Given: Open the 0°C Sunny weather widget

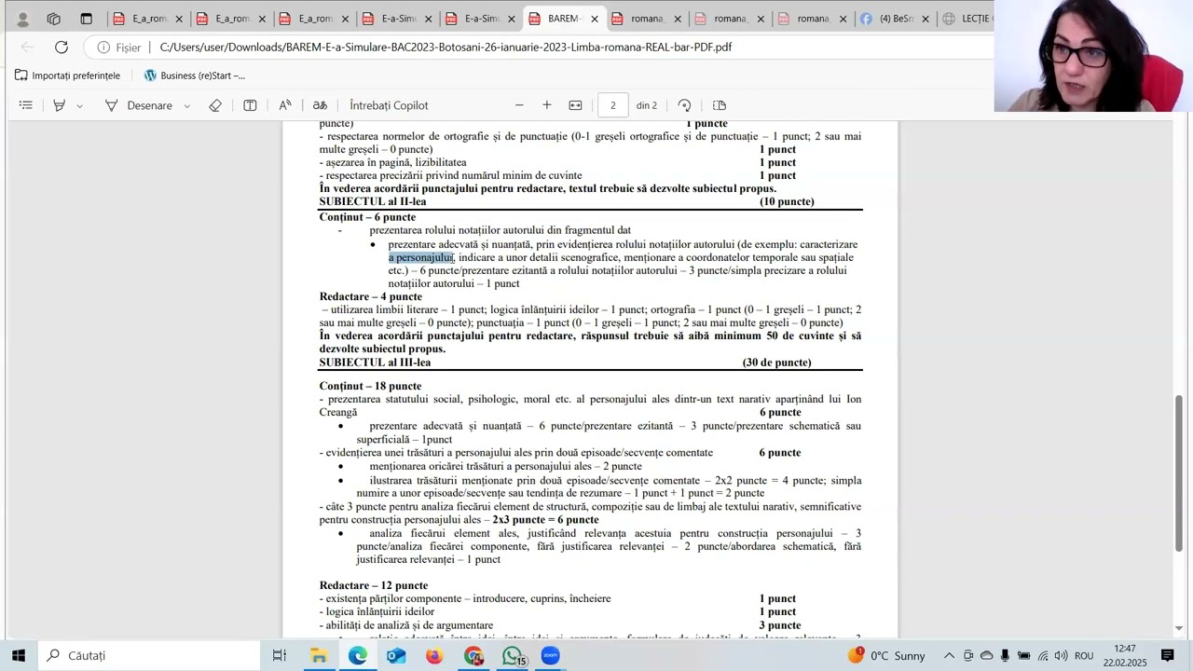Looking at the screenshot, I should tap(886, 655).
